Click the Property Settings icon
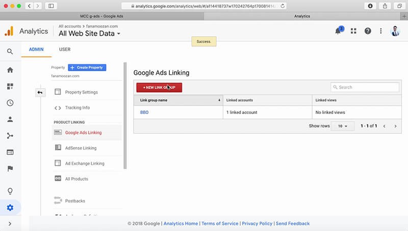The width and height of the screenshot is (408, 231). [58, 92]
